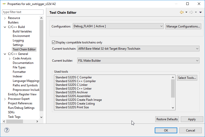Click the Restore Defaults button

[167, 119]
